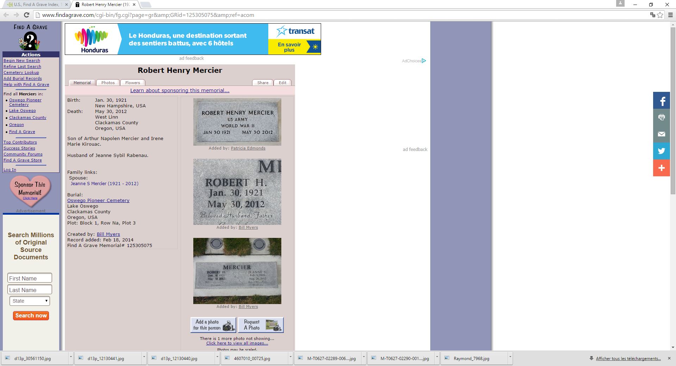676x366 pixels.
Task: Open the Edit tab
Action: click(282, 83)
